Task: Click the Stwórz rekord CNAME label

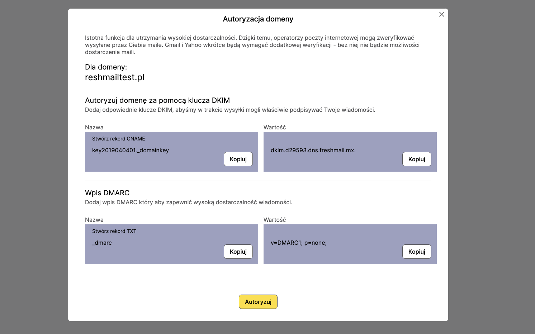Action: [x=119, y=139]
